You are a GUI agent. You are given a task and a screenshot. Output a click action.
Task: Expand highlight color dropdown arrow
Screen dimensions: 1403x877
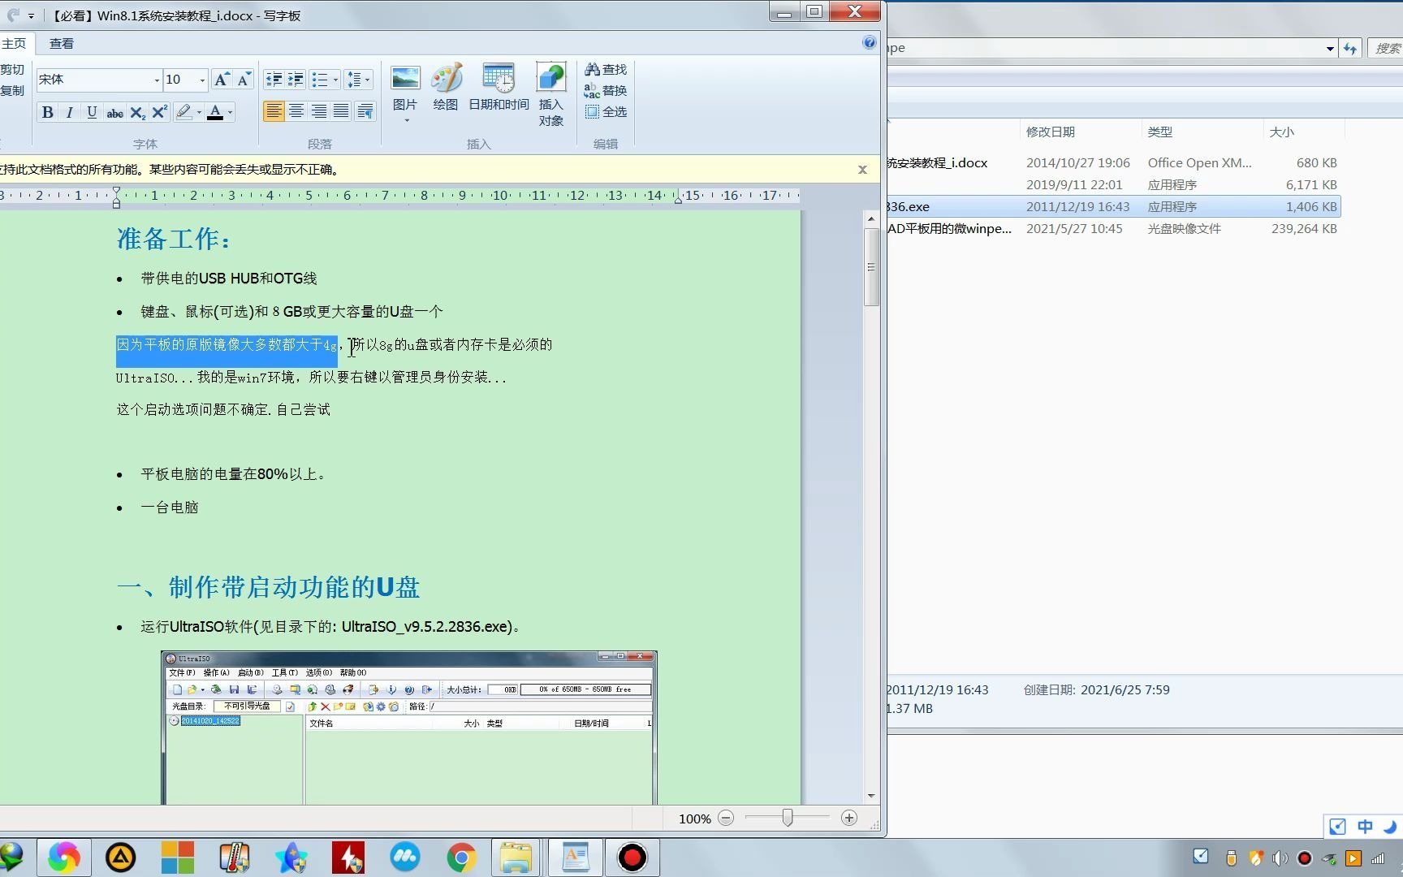[x=199, y=112]
